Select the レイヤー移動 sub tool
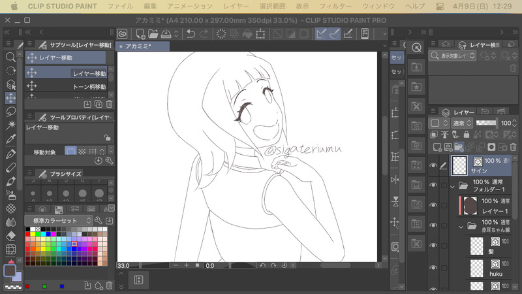Image resolution: width=522 pixels, height=294 pixels. [67, 73]
